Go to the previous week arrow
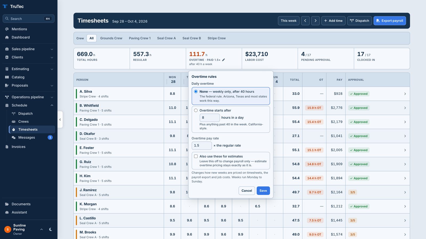The width and height of the screenshot is (426, 239). point(305,21)
